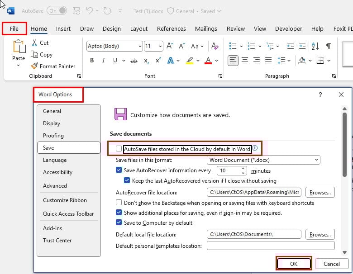Image resolution: width=353 pixels, height=274 pixels.
Task: Apply Underline formatting
Action: [x=115, y=60]
